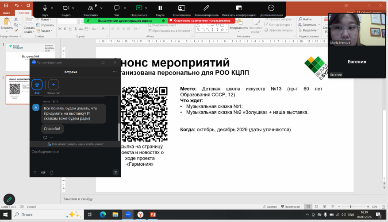
Task: Open text formatting T icon in chat
Action: tap(35, 172)
